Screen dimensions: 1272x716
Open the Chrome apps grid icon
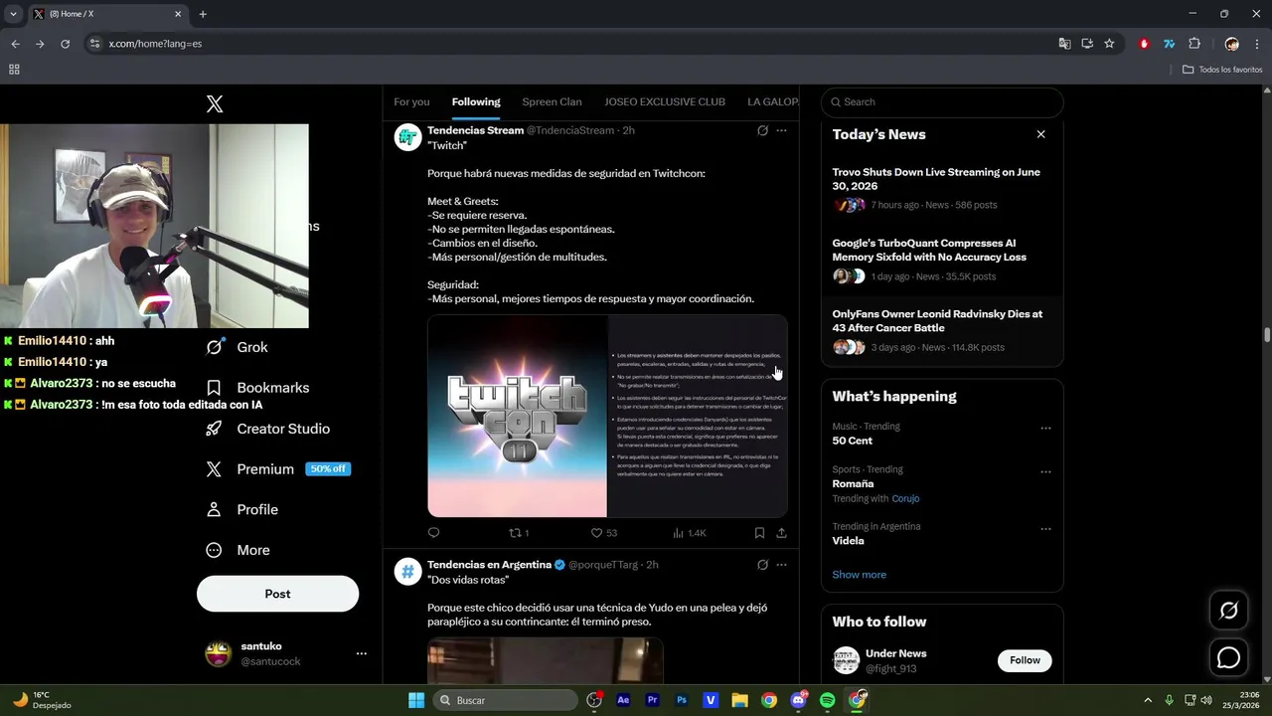tap(14, 70)
